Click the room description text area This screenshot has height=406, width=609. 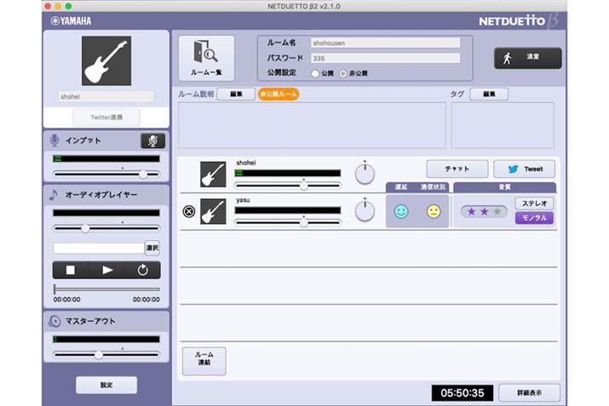(313, 125)
